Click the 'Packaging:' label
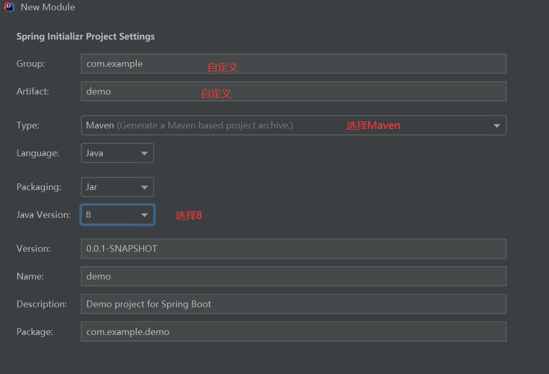 coord(39,188)
